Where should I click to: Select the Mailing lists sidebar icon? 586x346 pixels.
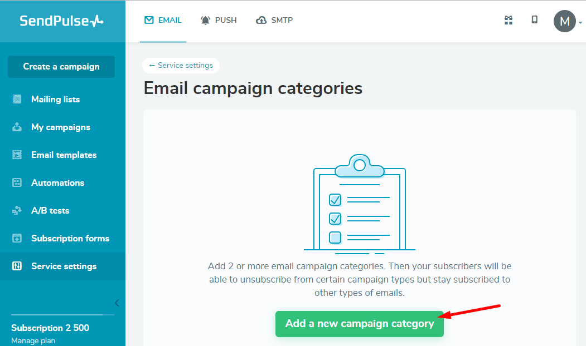click(16, 99)
